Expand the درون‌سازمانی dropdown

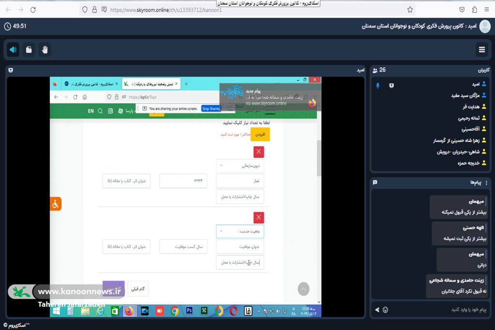pos(240,165)
